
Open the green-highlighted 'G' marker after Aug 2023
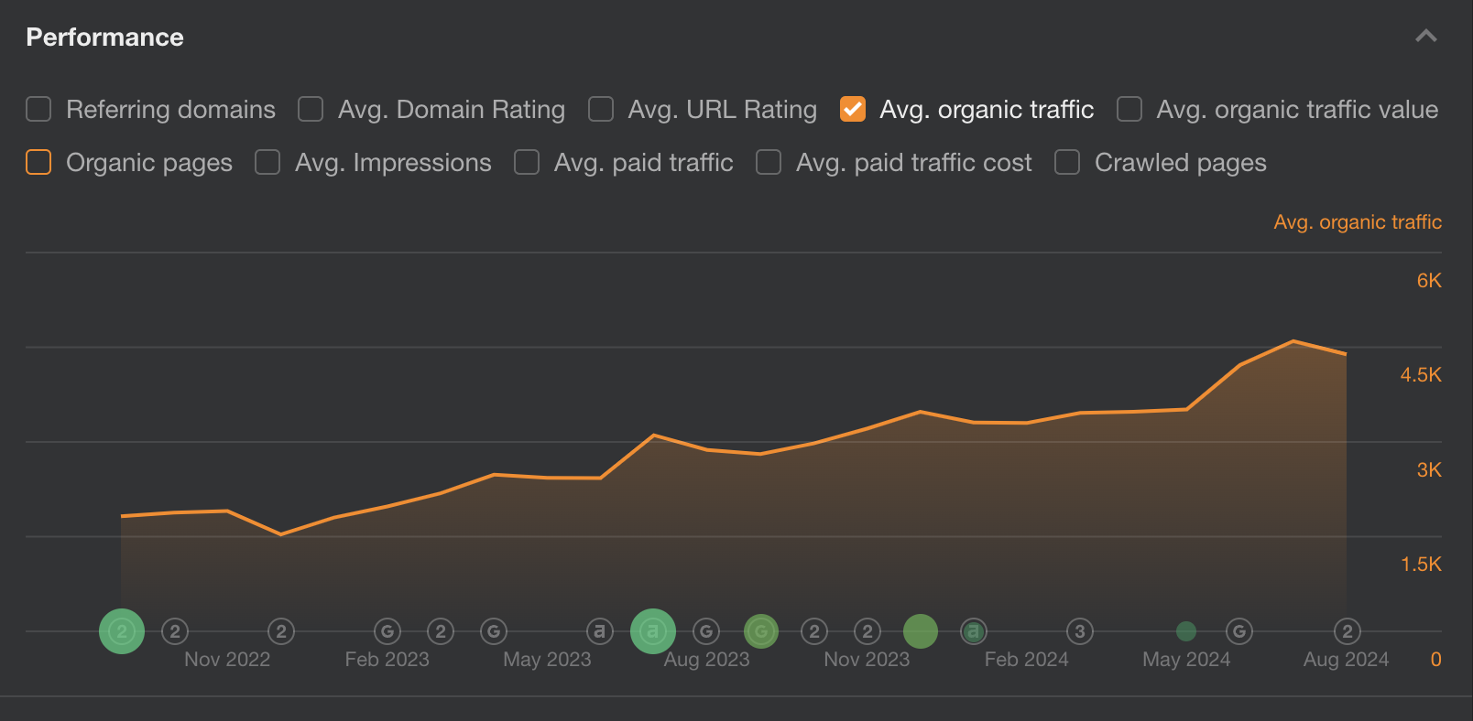coord(761,631)
